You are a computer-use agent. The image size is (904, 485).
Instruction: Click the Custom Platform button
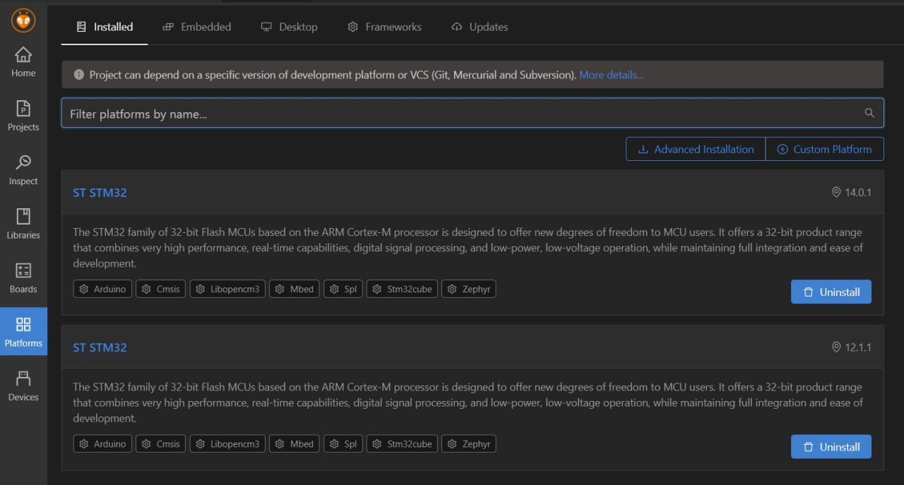coord(824,149)
